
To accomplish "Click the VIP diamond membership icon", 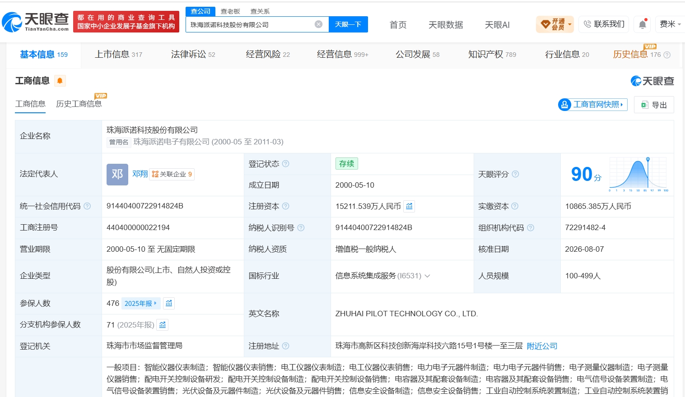I will pos(545,24).
